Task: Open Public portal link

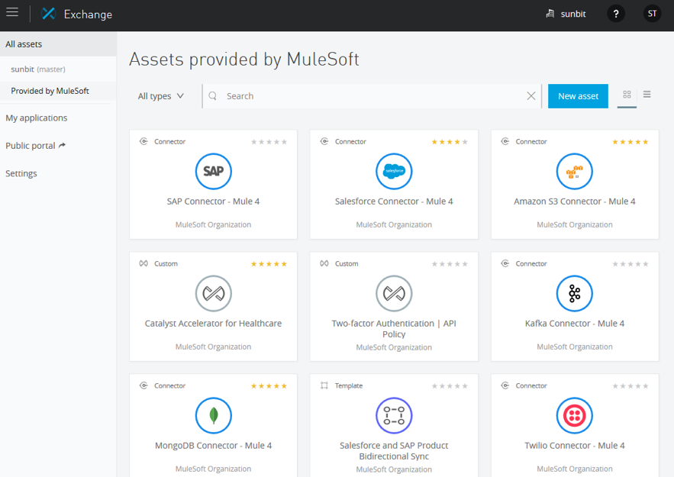Action: click(31, 146)
